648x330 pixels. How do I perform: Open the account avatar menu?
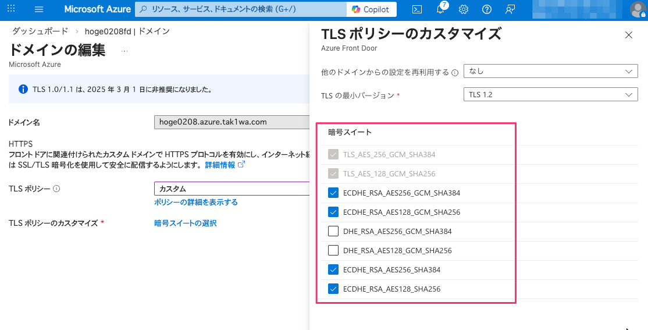[638, 9]
